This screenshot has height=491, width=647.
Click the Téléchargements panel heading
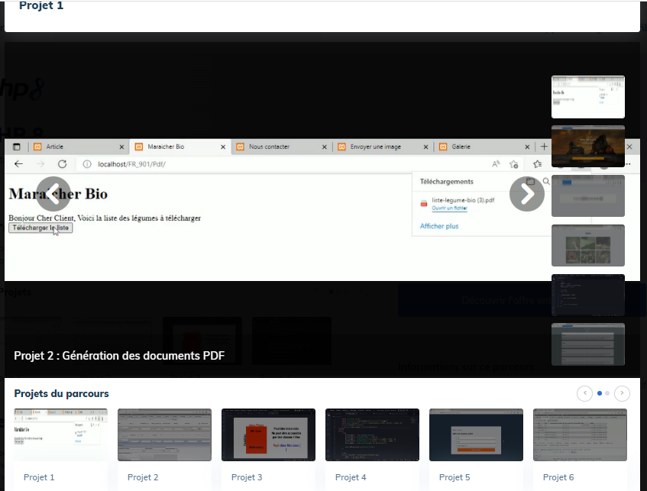(x=446, y=182)
